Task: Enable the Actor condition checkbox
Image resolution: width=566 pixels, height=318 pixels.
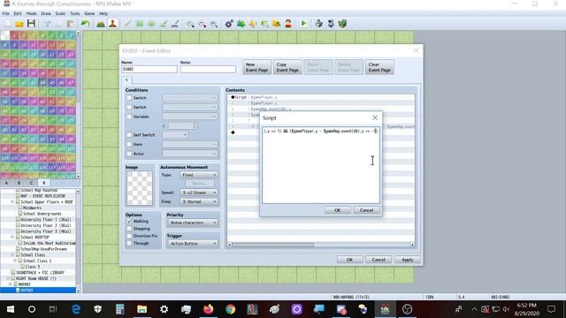Action: pyautogui.click(x=129, y=154)
